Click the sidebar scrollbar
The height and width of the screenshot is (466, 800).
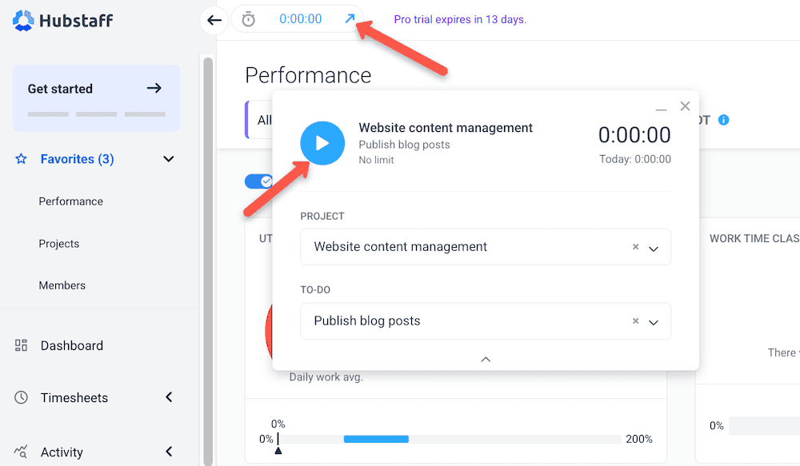[x=208, y=260]
